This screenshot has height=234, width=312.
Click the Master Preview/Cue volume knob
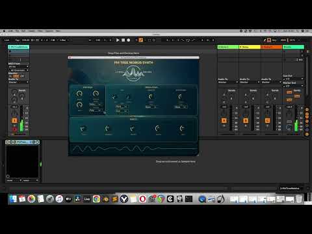289,127
